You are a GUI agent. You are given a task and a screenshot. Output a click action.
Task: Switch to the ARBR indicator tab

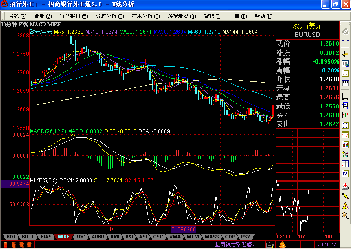pos(98,237)
